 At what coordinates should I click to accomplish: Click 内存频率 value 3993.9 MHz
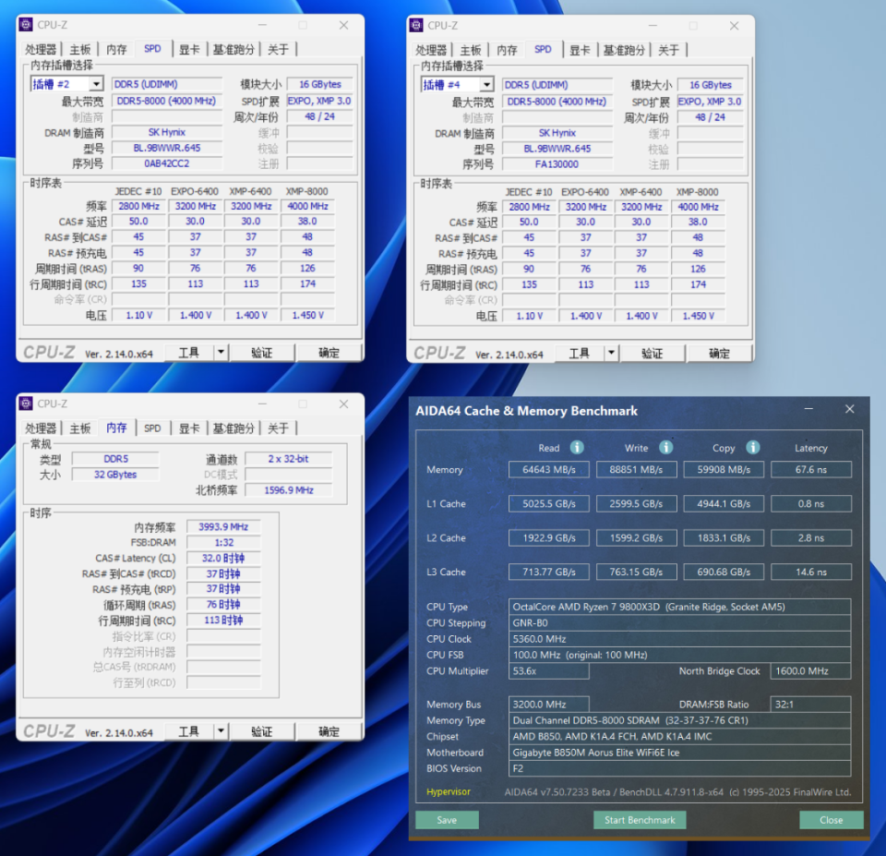pos(223,527)
